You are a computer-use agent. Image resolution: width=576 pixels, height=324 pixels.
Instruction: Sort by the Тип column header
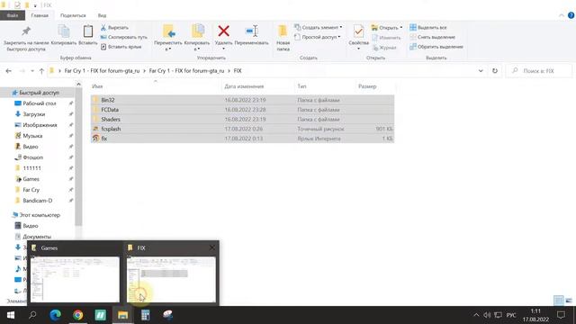pos(301,86)
